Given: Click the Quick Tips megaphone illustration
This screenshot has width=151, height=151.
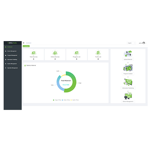Looking at the screenshot, I should click(x=128, y=82).
